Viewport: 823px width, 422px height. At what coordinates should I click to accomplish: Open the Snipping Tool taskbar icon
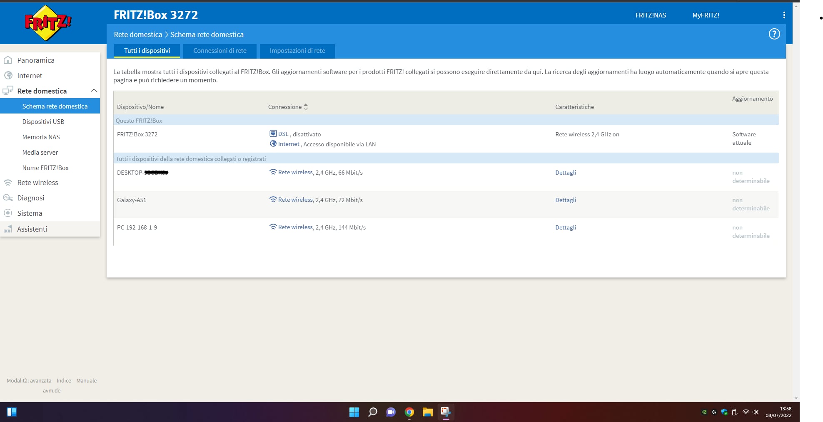(x=446, y=412)
